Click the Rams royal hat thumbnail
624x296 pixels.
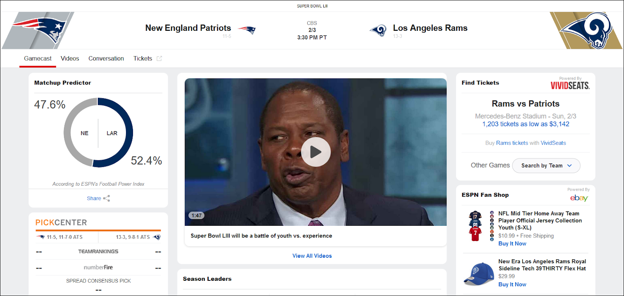[x=479, y=274]
